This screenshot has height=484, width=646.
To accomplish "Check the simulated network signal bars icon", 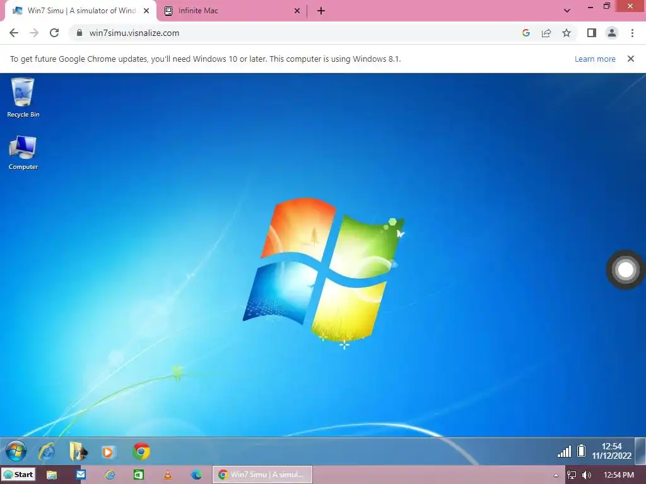I will tap(565, 451).
